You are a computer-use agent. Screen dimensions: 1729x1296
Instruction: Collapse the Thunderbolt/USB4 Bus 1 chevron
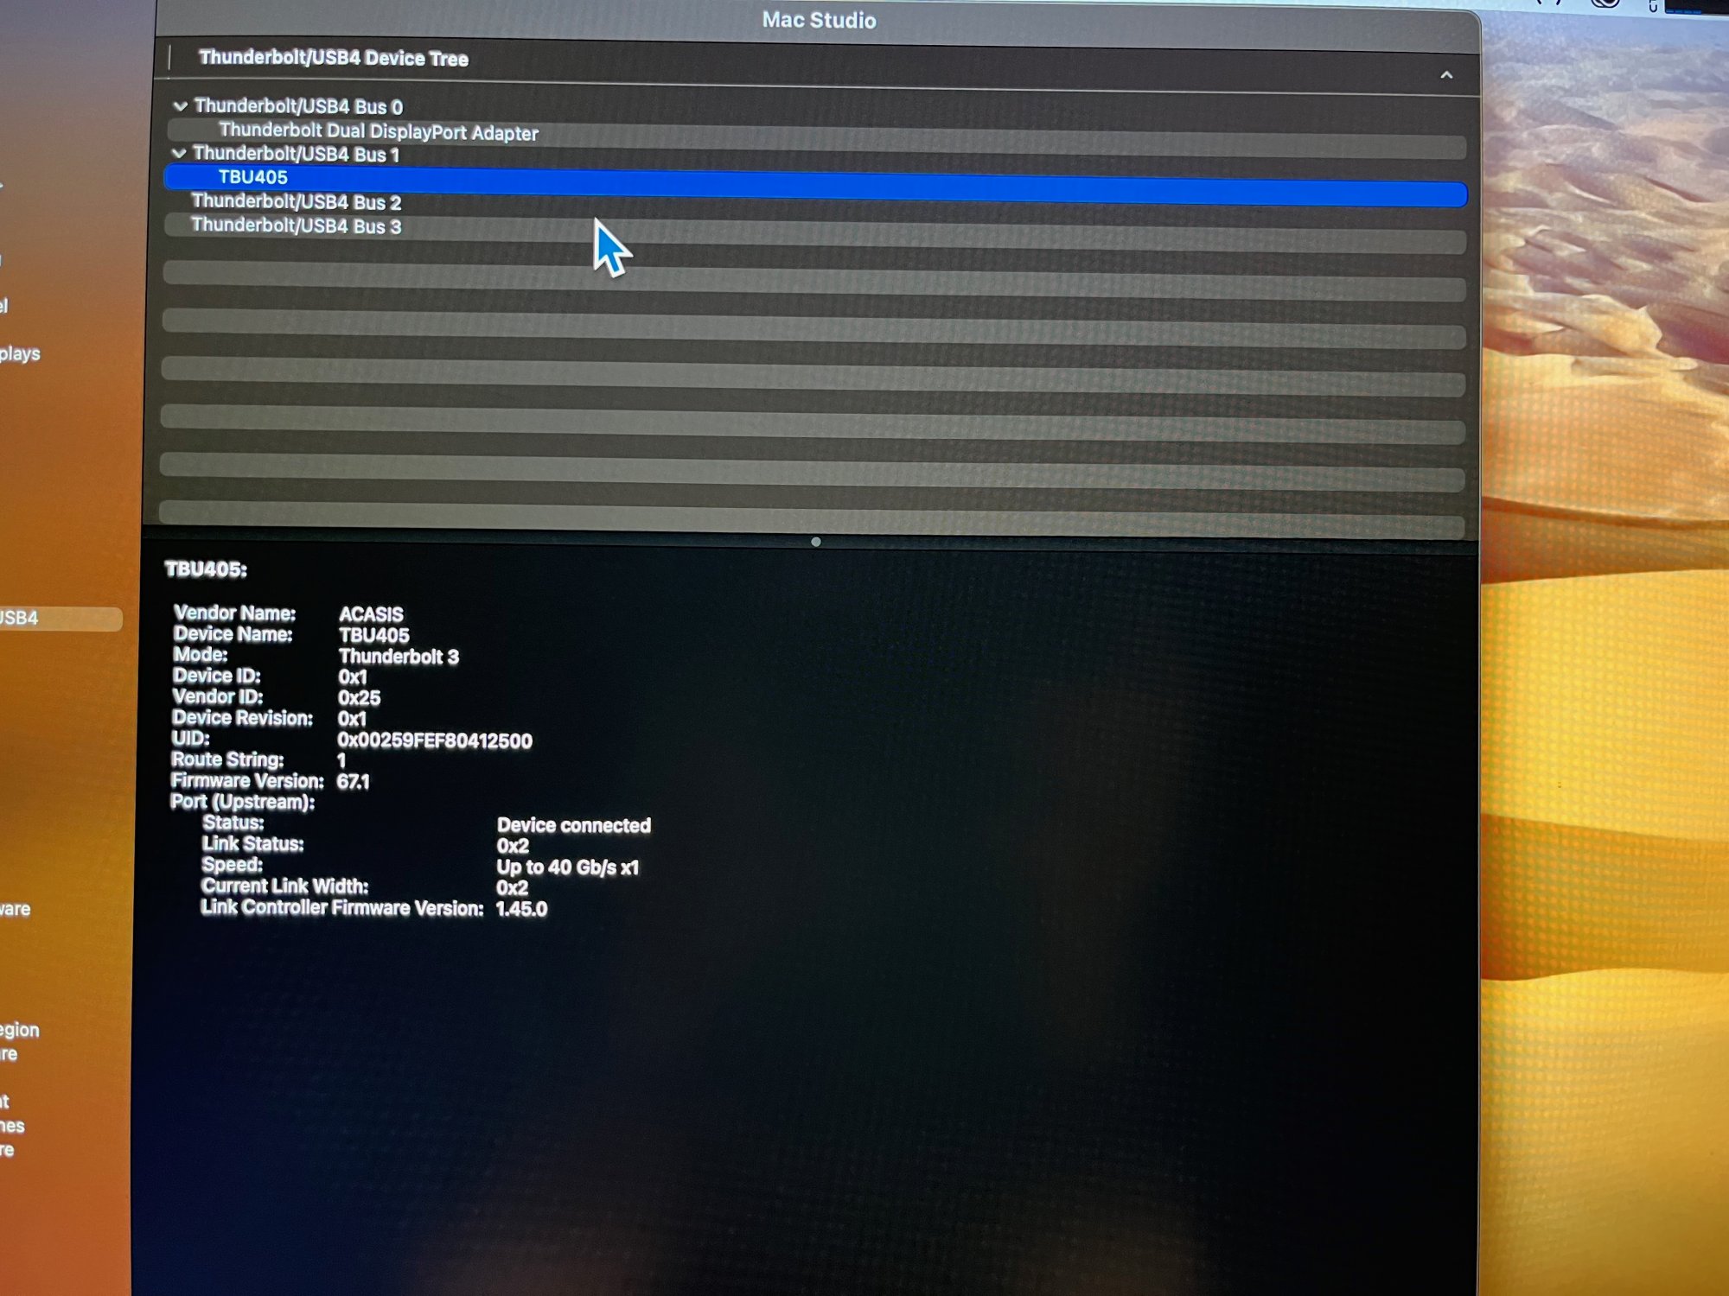point(179,154)
